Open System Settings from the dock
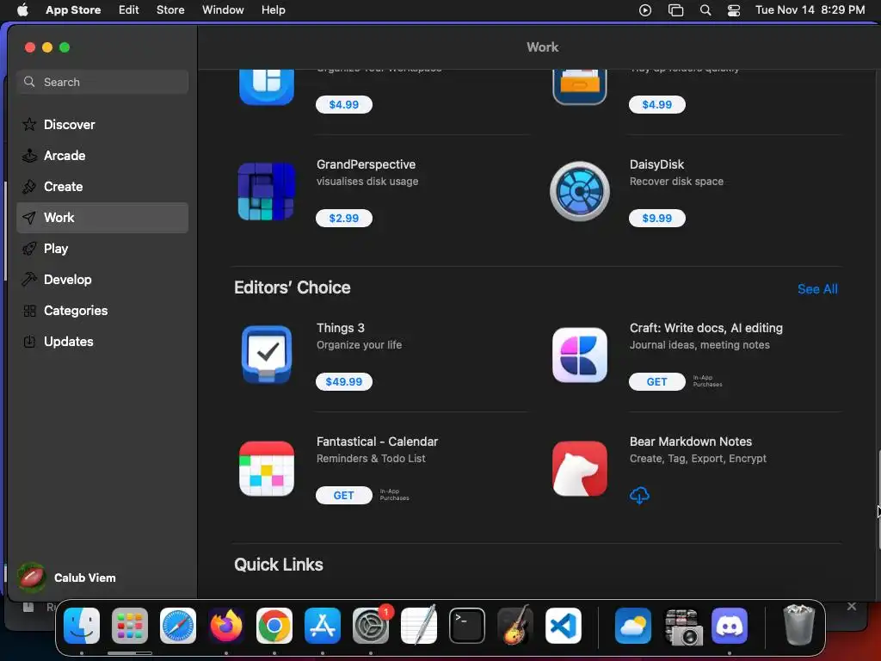The image size is (881, 661). pos(371,626)
